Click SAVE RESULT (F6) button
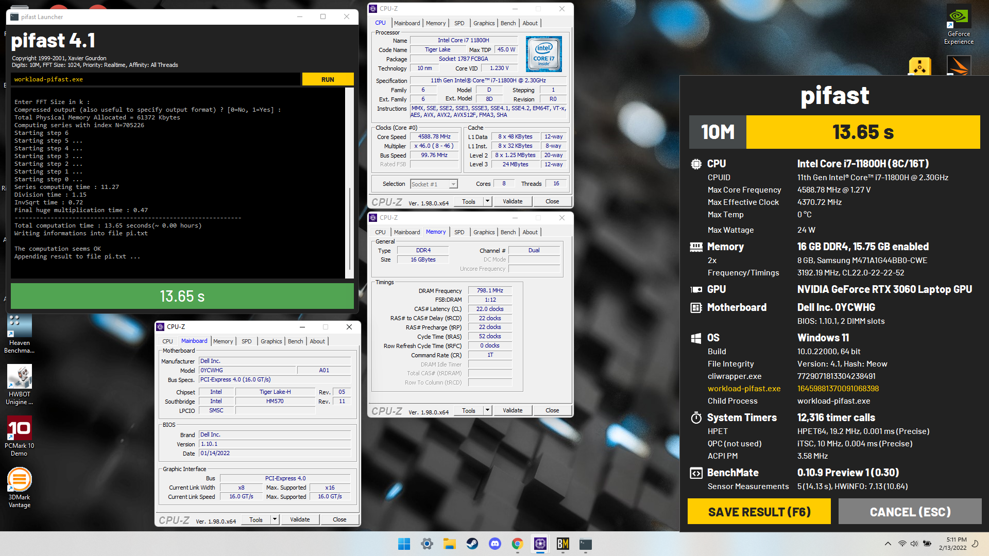 coord(759,512)
